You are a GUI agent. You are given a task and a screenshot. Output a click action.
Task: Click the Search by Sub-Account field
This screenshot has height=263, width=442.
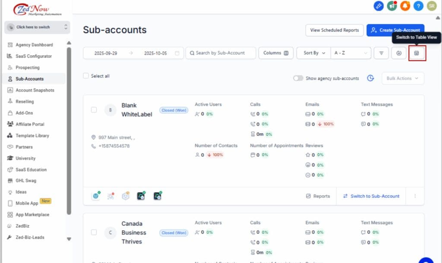221,53
